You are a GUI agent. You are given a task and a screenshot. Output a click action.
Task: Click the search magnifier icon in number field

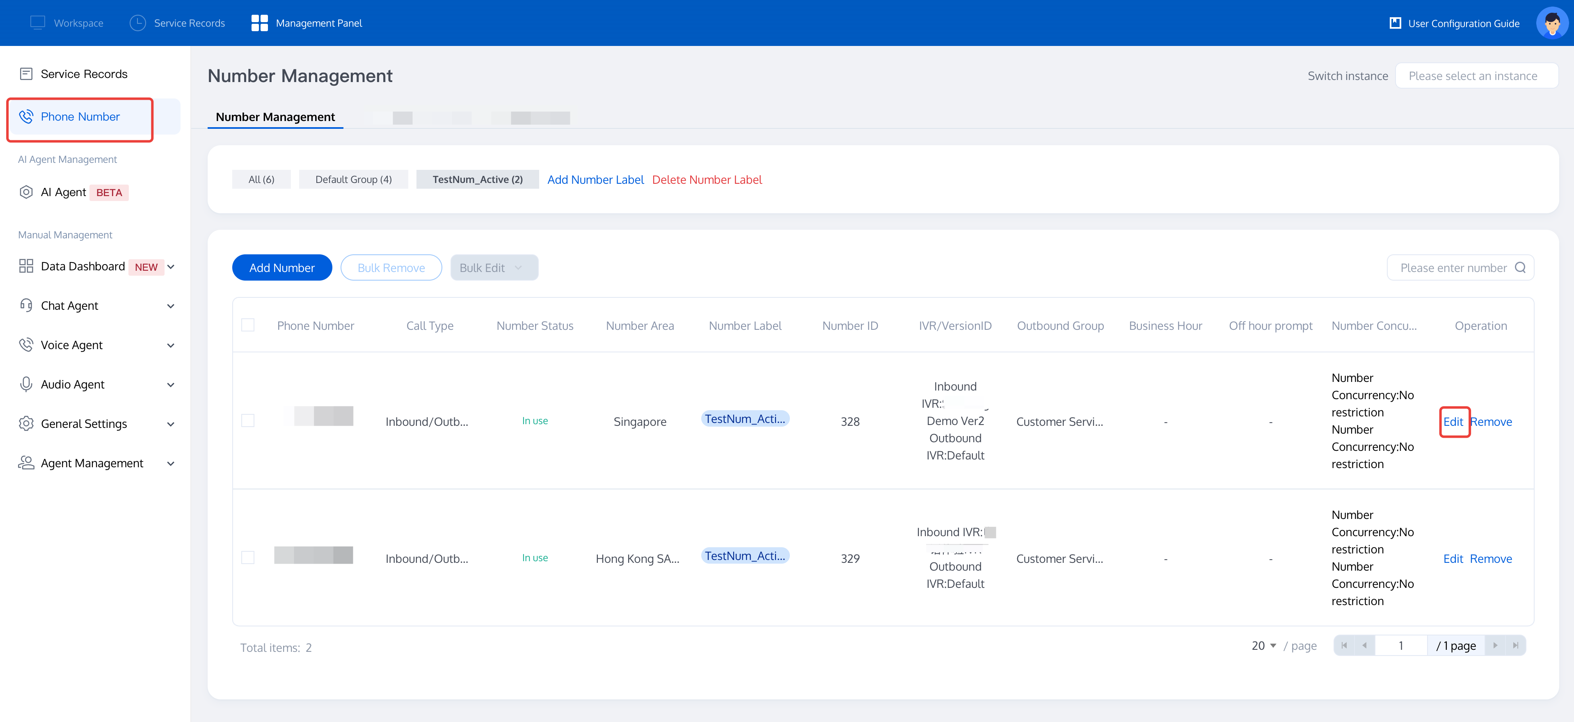tap(1520, 267)
